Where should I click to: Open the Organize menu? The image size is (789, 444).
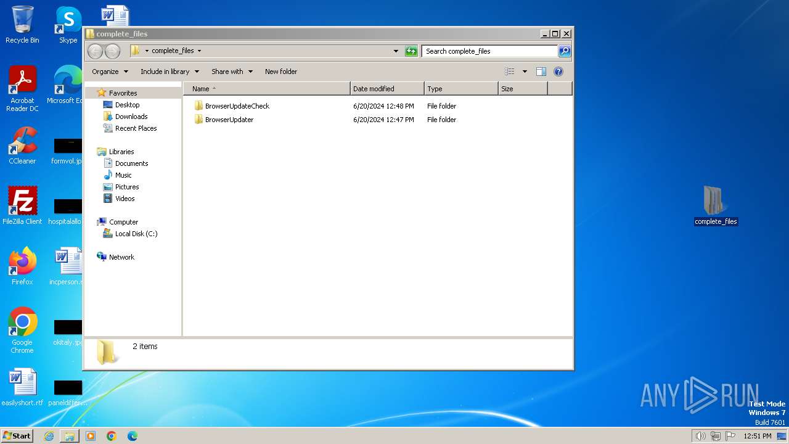coord(110,72)
